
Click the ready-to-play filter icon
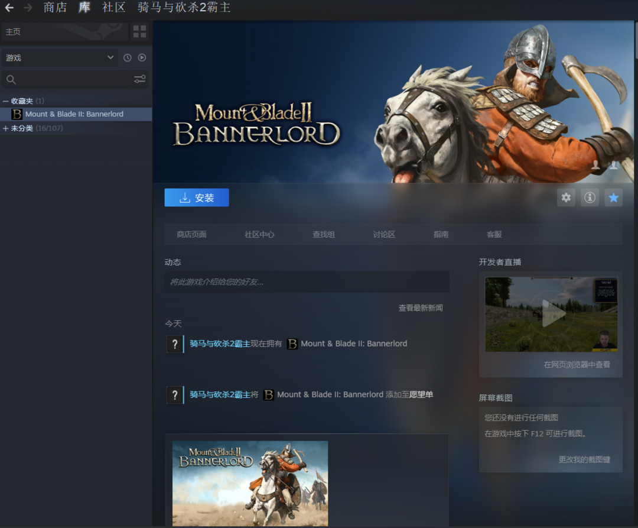(x=142, y=57)
